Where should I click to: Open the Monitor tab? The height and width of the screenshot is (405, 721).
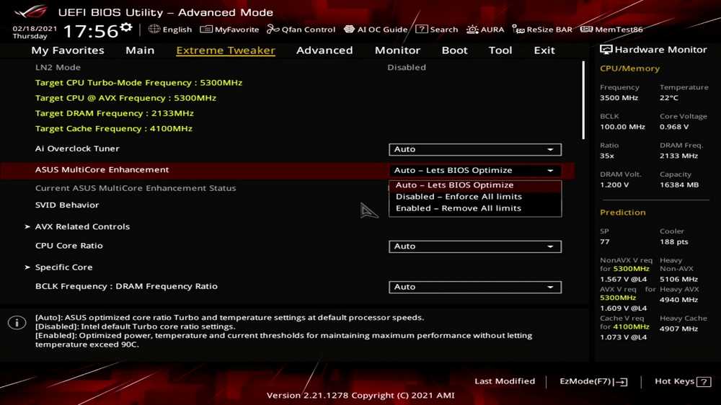397,50
